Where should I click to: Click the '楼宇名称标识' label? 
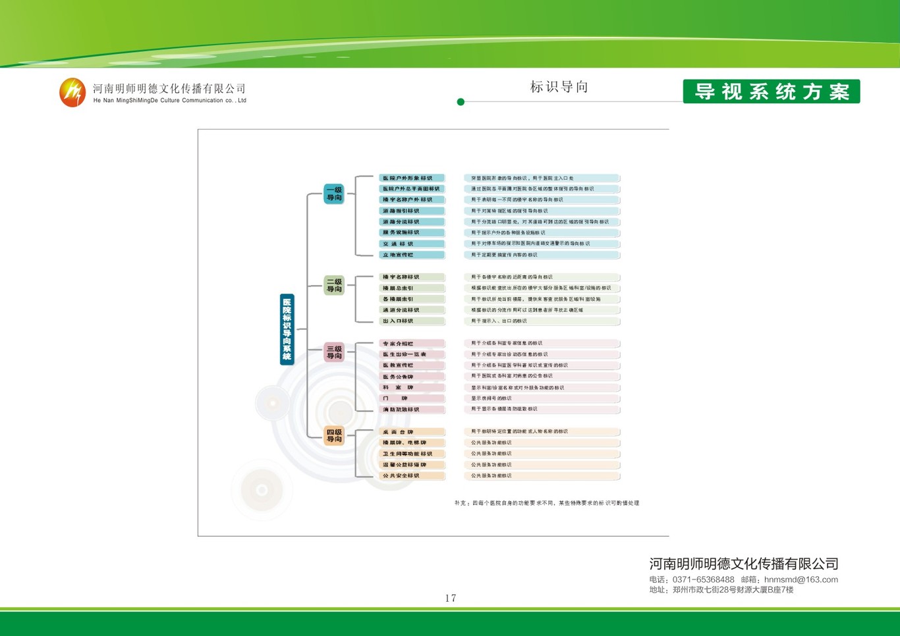pyautogui.click(x=412, y=277)
